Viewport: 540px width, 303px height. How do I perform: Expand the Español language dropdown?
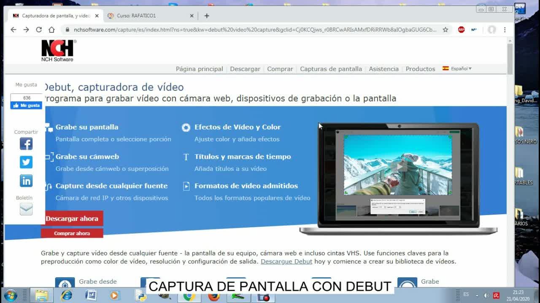click(x=457, y=69)
